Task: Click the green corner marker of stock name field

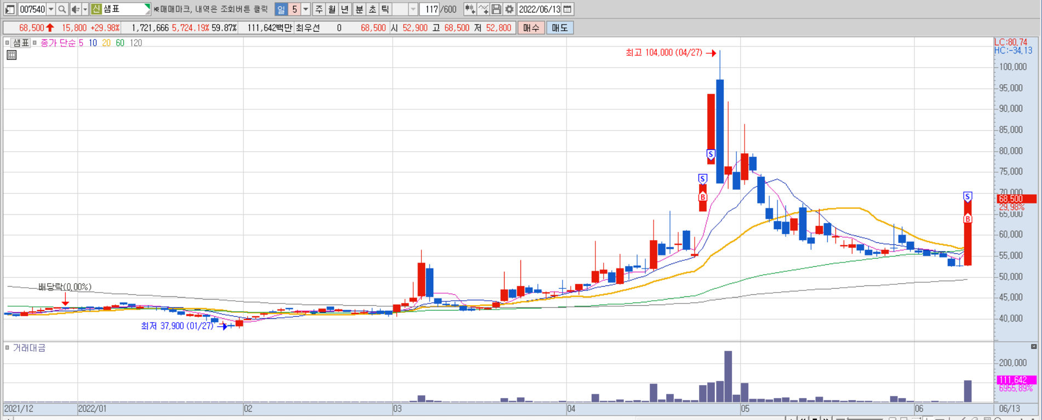Action: [147, 7]
